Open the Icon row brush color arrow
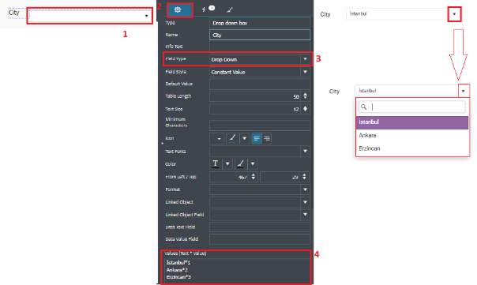The width and height of the screenshot is (477, 285). point(245,139)
